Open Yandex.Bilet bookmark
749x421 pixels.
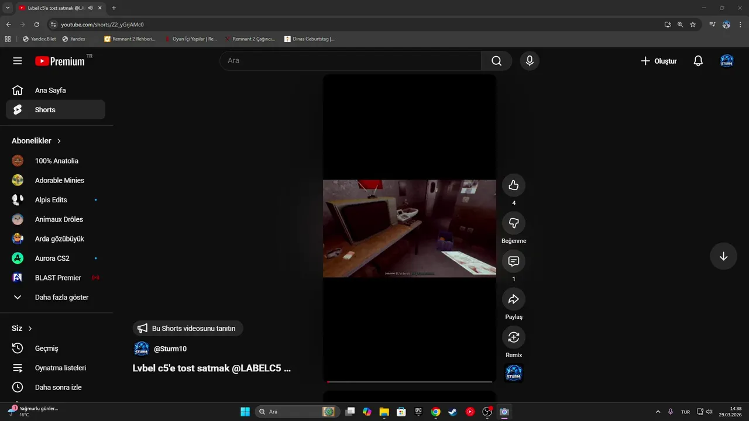(x=39, y=39)
